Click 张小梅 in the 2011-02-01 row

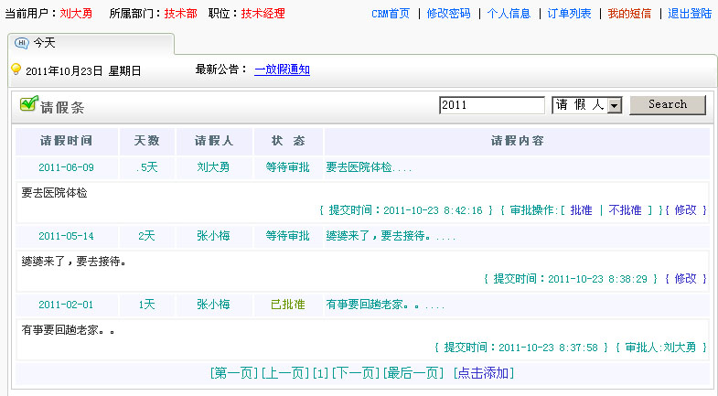click(213, 305)
